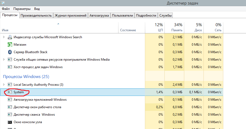Click the Windows Search indexer icon
This screenshot has height=129, width=246.
coord(10,37)
